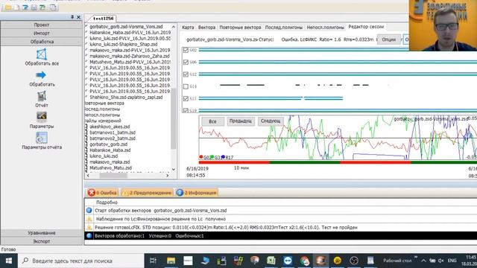This screenshot has width=477, height=268.
Task: Select 'Matushevo_Matu.zsd' measurement file
Action: click(x=110, y=167)
